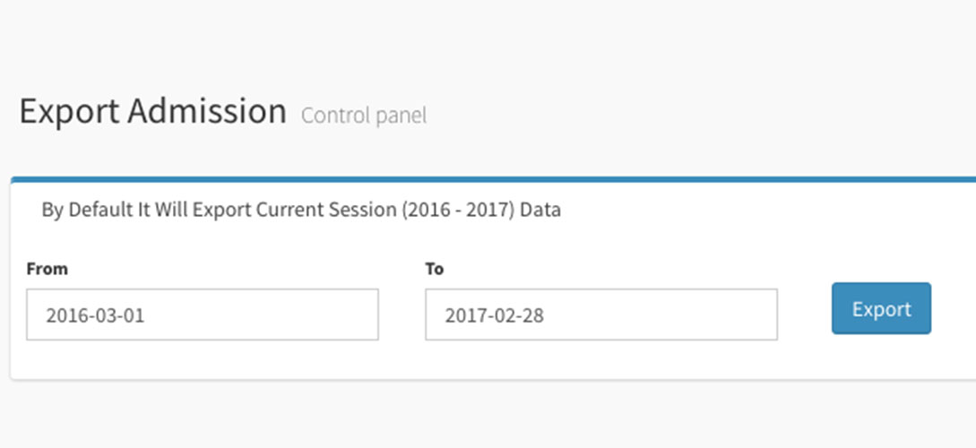Viewport: 976px width, 448px height.
Task: Click the 'From' field label
Action: click(x=47, y=269)
